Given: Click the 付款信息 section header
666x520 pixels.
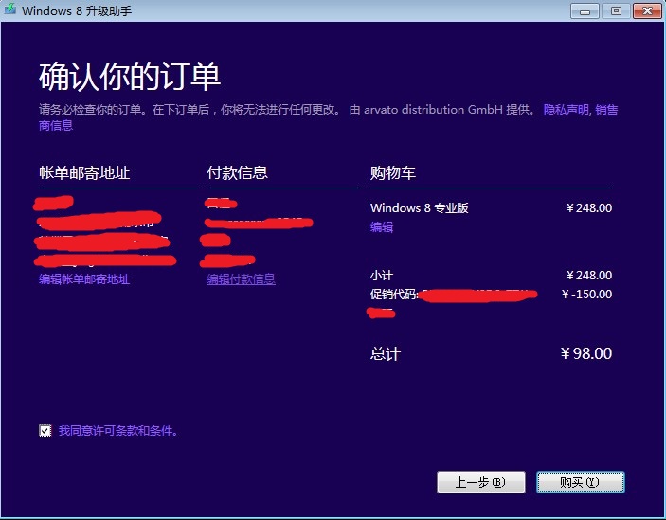Looking at the screenshot, I should point(237,172).
